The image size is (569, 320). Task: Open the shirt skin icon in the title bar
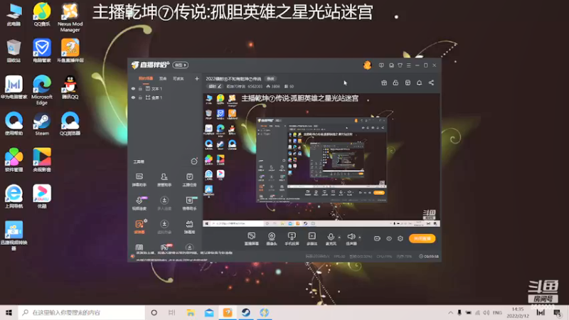tap(400, 65)
